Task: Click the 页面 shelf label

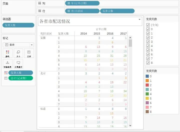Action: click(5, 4)
